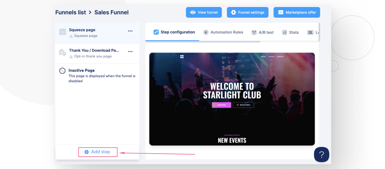Click the plus icon beside Add step
This screenshot has height=169, width=385.
87,152
